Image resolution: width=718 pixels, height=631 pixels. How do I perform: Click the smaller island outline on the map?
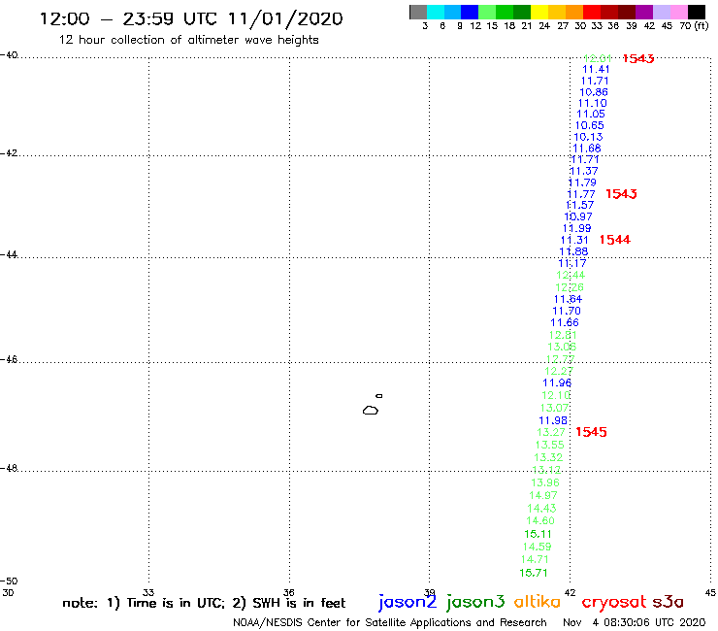point(379,396)
